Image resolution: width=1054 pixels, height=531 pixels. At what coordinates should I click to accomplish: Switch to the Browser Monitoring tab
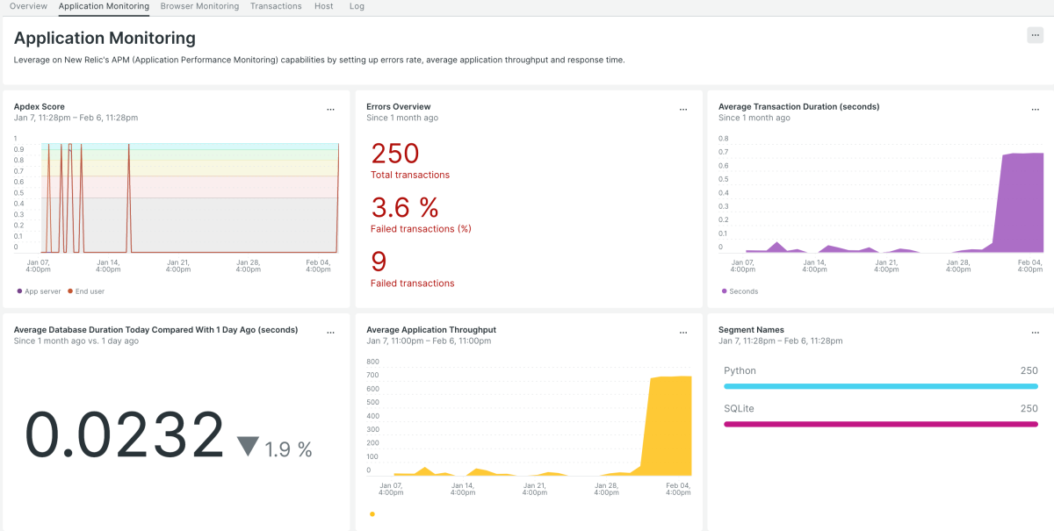(x=199, y=6)
